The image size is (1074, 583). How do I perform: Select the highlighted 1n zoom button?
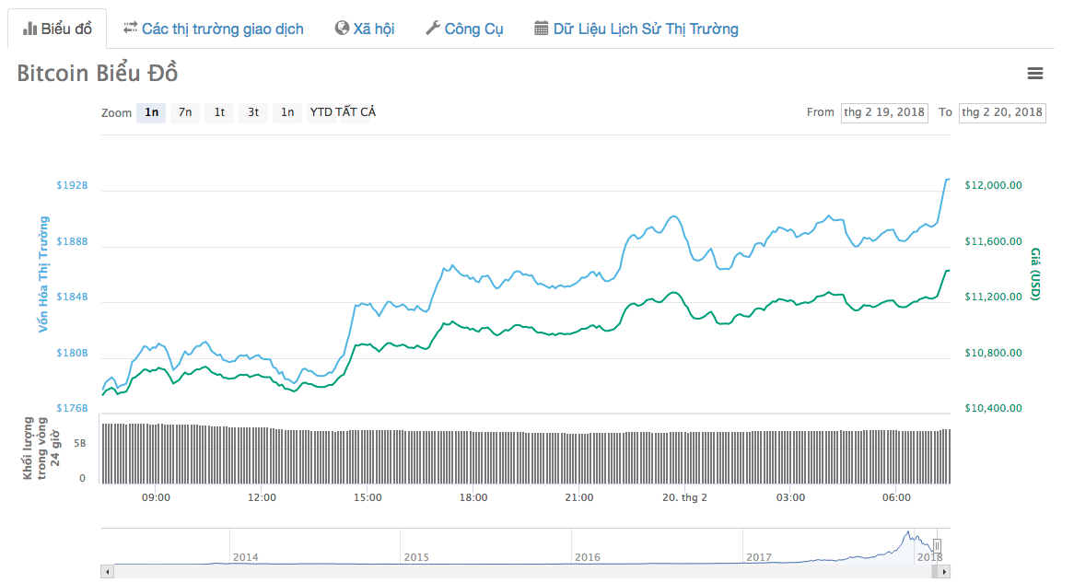coord(151,112)
